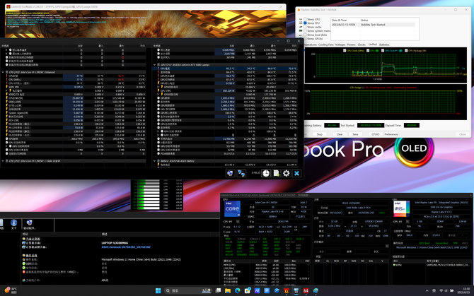Enable Stress CPU checkbox in AIDA64
The width and height of the screenshot is (474, 296).
(306, 19)
